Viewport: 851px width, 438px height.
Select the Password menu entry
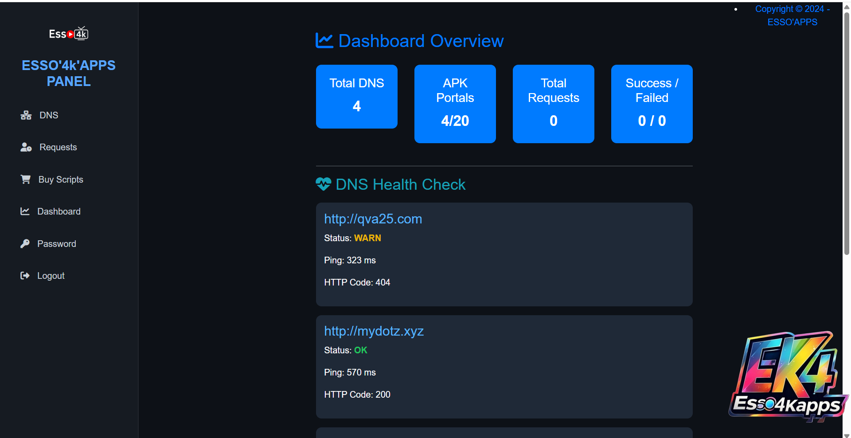point(57,244)
